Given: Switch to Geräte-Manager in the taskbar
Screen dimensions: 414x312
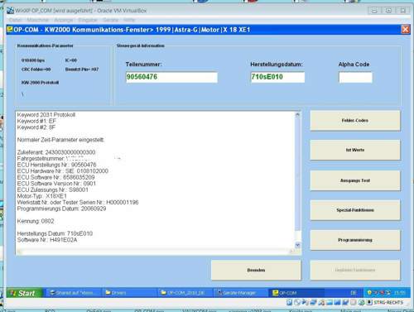Looking at the screenshot, I should point(241,293).
